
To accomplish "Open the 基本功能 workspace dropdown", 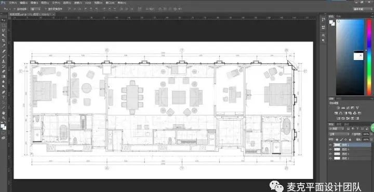I will tap(362, 9).
